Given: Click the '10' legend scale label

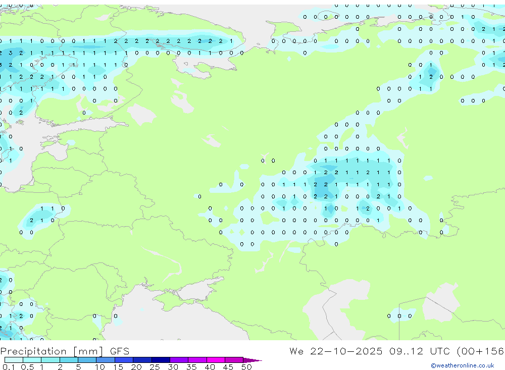Looking at the screenshot, I should click(100, 367).
